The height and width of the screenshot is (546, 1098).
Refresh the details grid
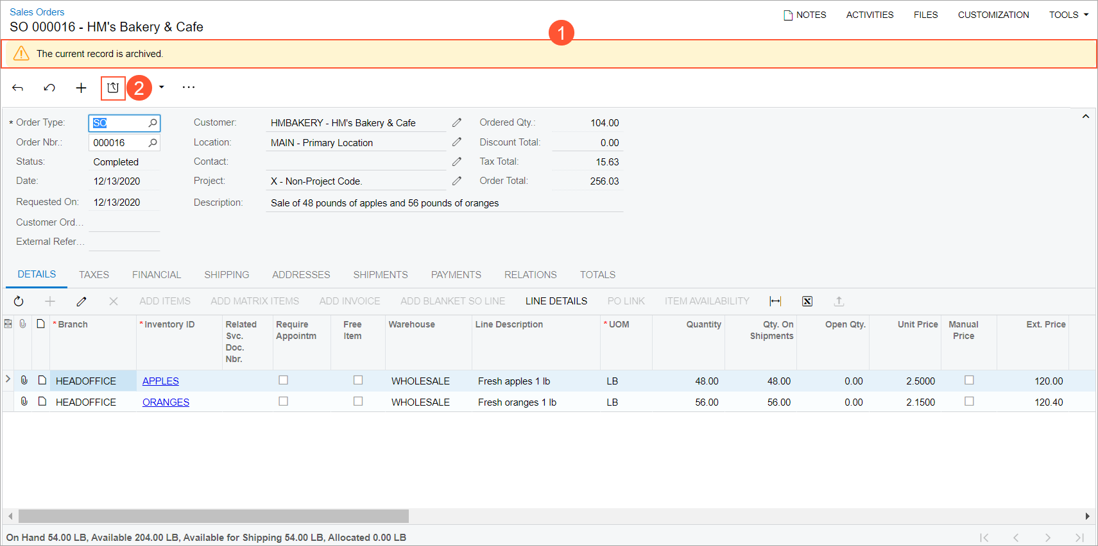[x=19, y=301]
